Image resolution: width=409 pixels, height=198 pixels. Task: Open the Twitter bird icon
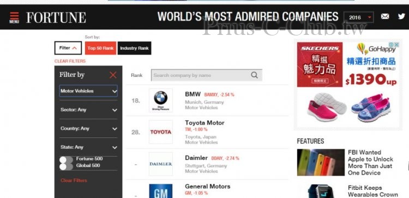(x=402, y=16)
